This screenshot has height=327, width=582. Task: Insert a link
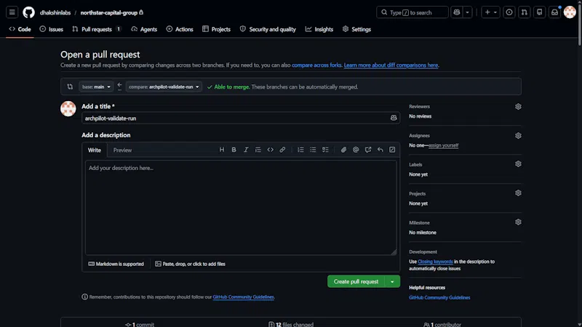282,150
